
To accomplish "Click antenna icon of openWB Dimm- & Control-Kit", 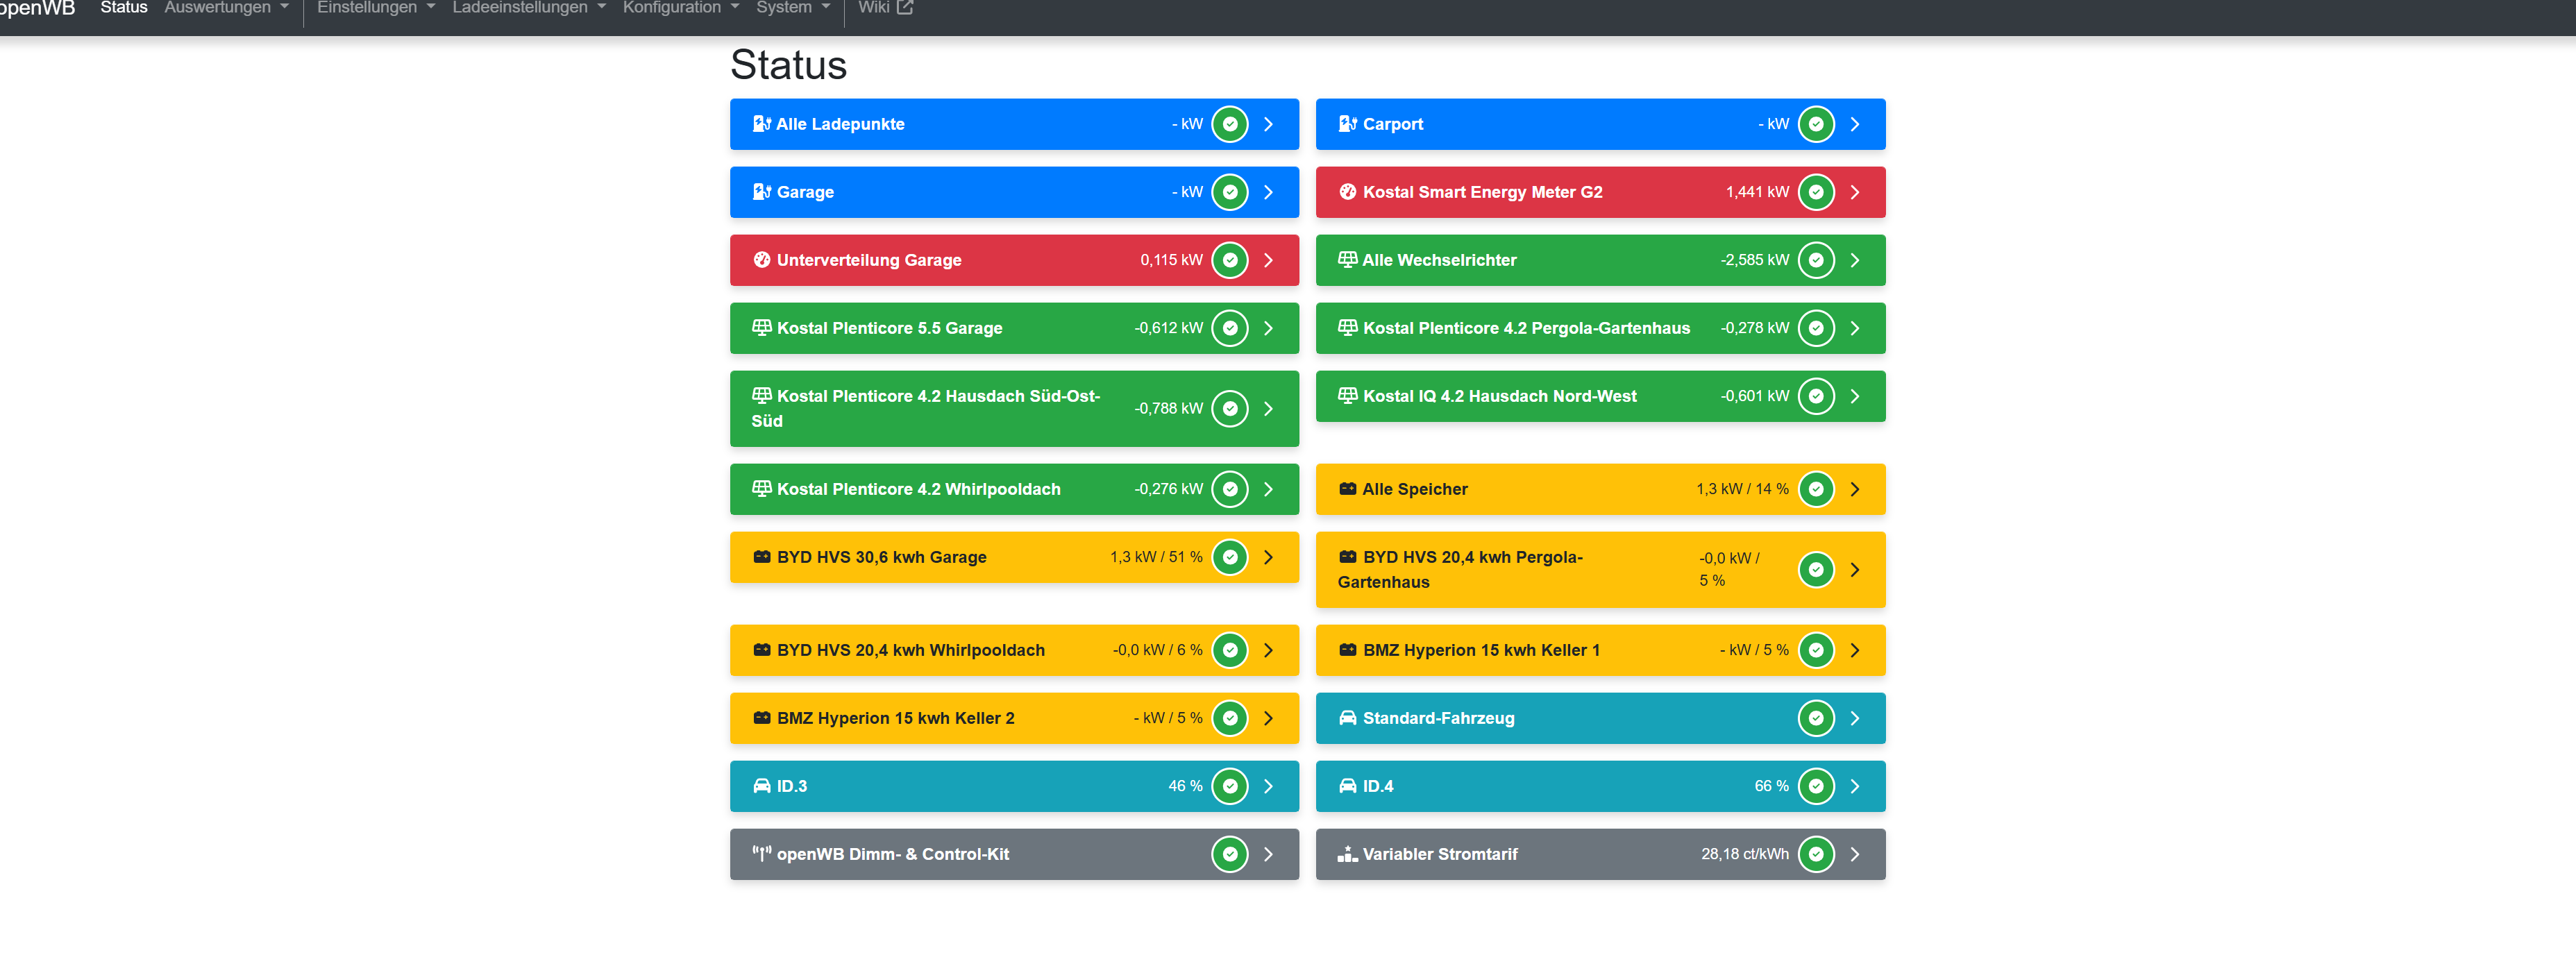I will tap(761, 854).
